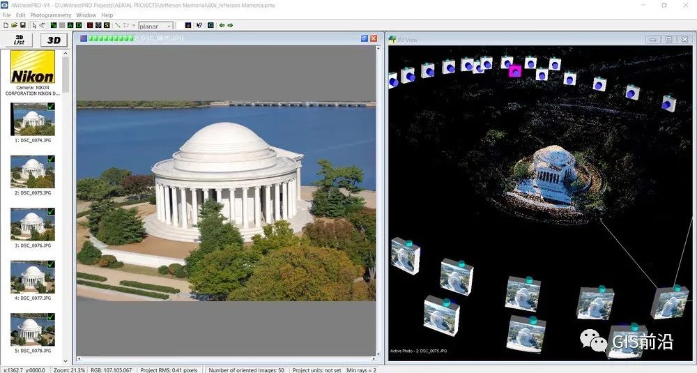Save the project with the floppy disk icon
Viewport: 697px width, 373px height.
[23, 26]
